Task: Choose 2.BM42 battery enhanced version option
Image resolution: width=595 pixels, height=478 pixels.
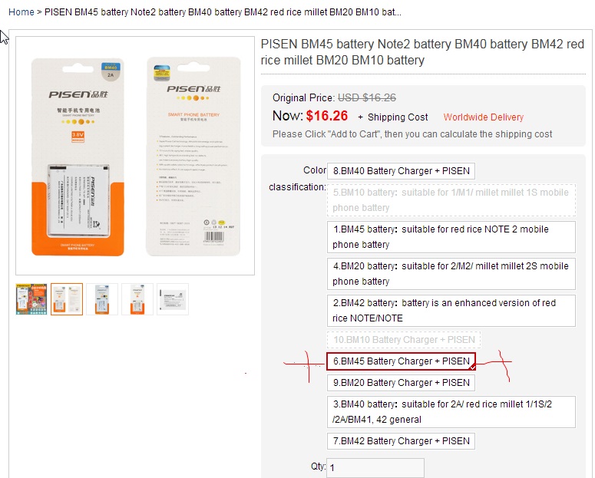Action: 451,311
